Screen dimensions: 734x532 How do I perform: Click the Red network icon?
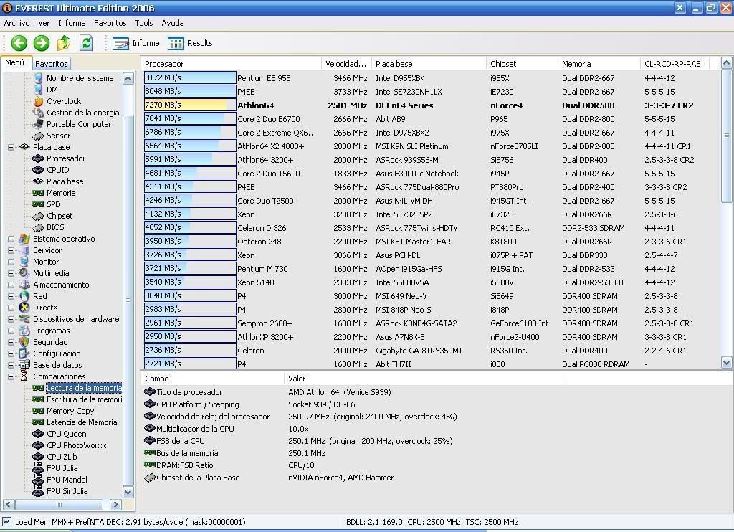pyautogui.click(x=24, y=296)
